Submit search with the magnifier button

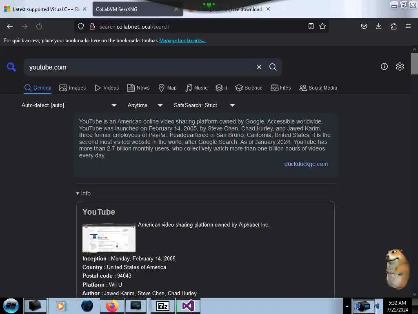coord(273,67)
